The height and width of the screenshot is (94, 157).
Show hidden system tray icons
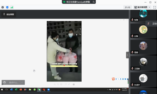(108, 90)
